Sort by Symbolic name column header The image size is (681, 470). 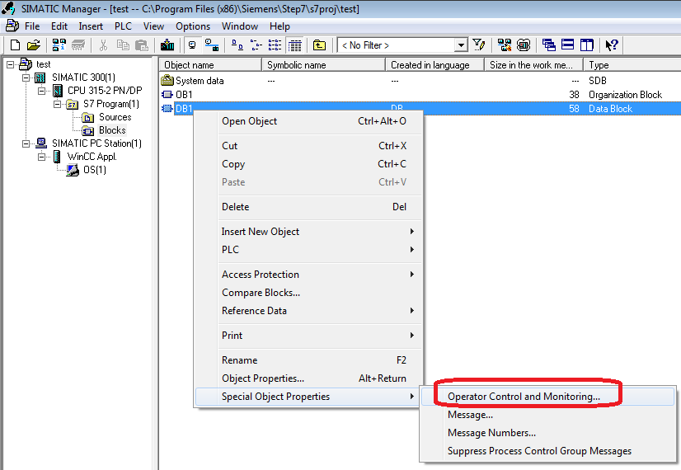click(323, 65)
